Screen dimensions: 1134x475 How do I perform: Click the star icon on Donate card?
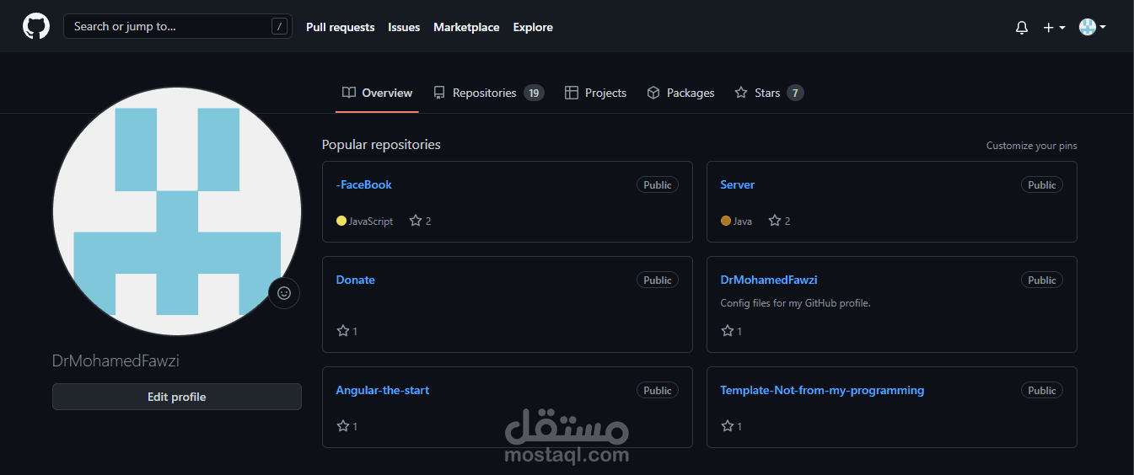coord(343,331)
